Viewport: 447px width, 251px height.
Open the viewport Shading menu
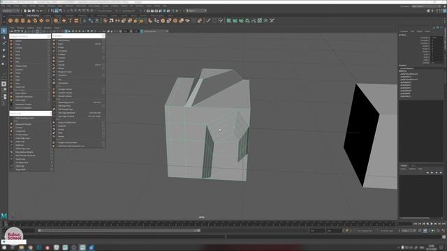click(x=20, y=28)
